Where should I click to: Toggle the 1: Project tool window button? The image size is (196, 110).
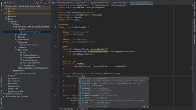coord(1,6)
